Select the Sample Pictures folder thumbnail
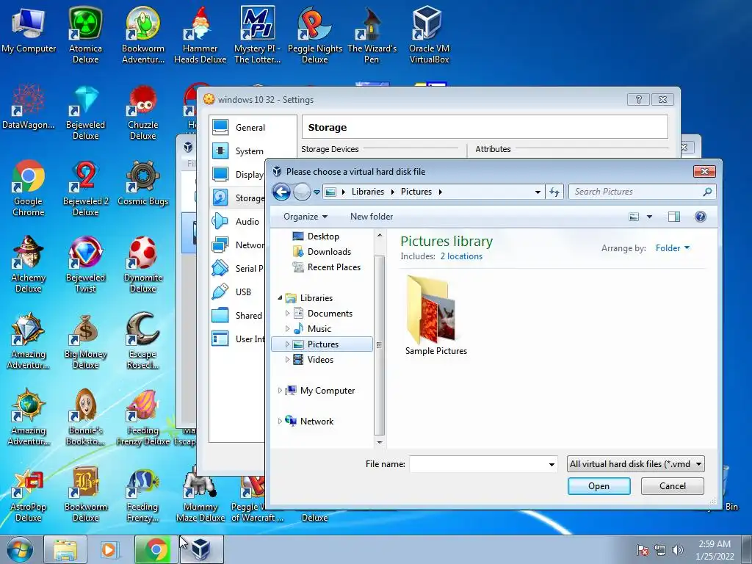The image size is (752, 564). click(x=435, y=315)
